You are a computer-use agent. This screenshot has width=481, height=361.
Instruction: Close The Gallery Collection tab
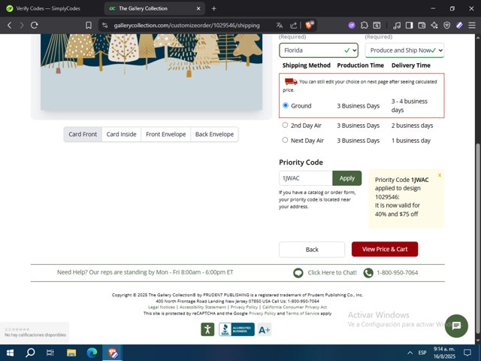198,8
